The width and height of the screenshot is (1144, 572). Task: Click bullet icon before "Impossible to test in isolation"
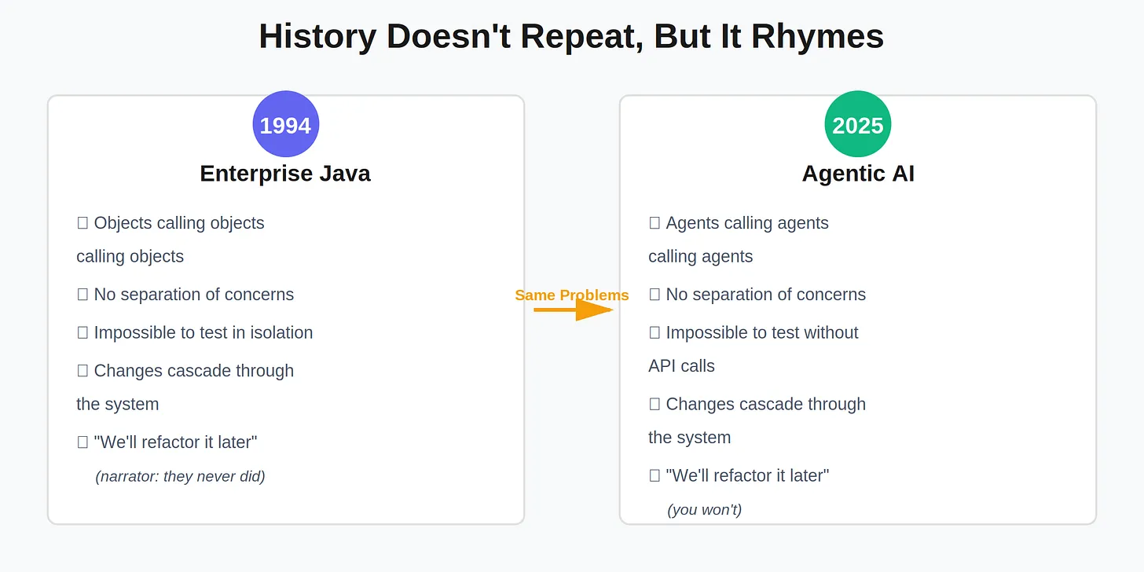click(x=82, y=333)
